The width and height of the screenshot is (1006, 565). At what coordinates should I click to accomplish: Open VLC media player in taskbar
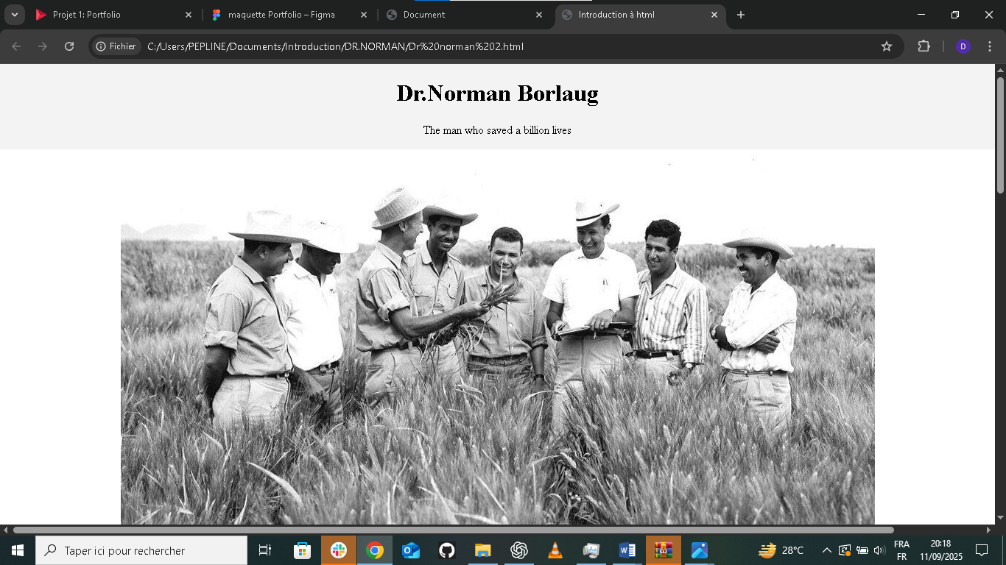tap(555, 550)
